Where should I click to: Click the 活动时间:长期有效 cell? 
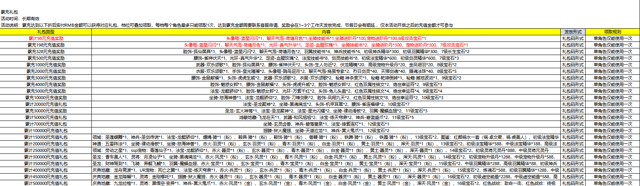pos(20,19)
